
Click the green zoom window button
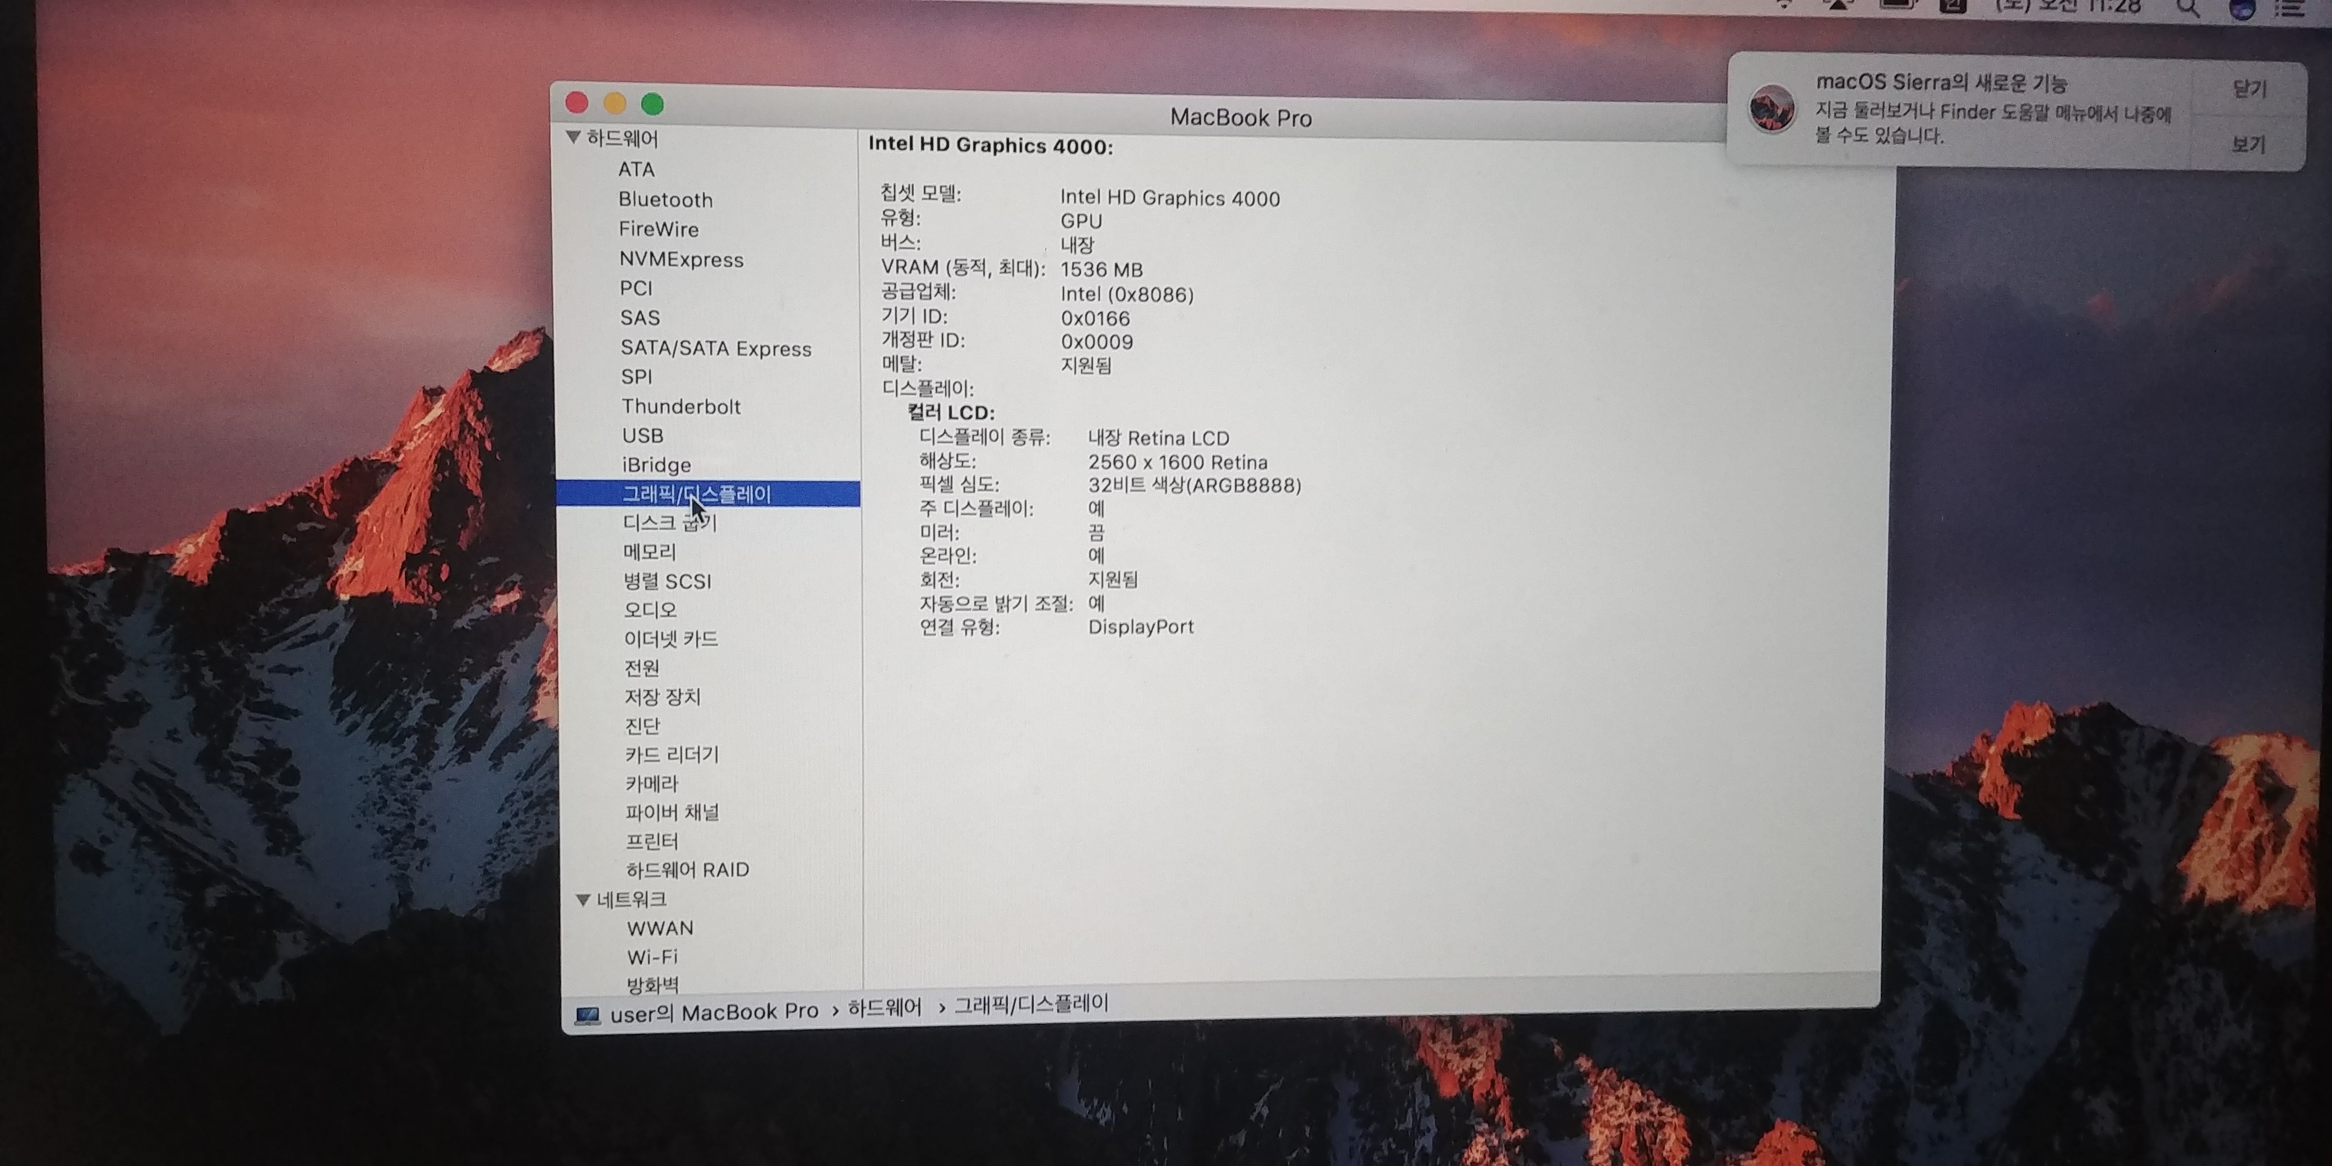tap(652, 104)
